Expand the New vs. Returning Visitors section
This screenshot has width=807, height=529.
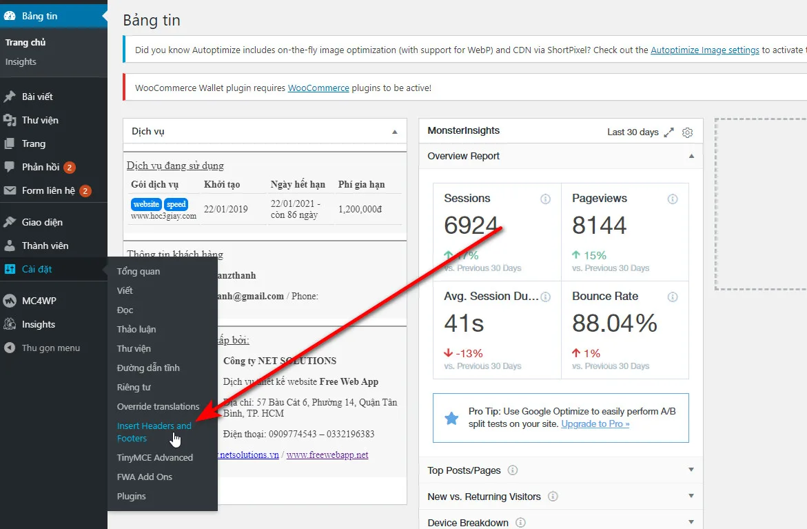tap(691, 495)
